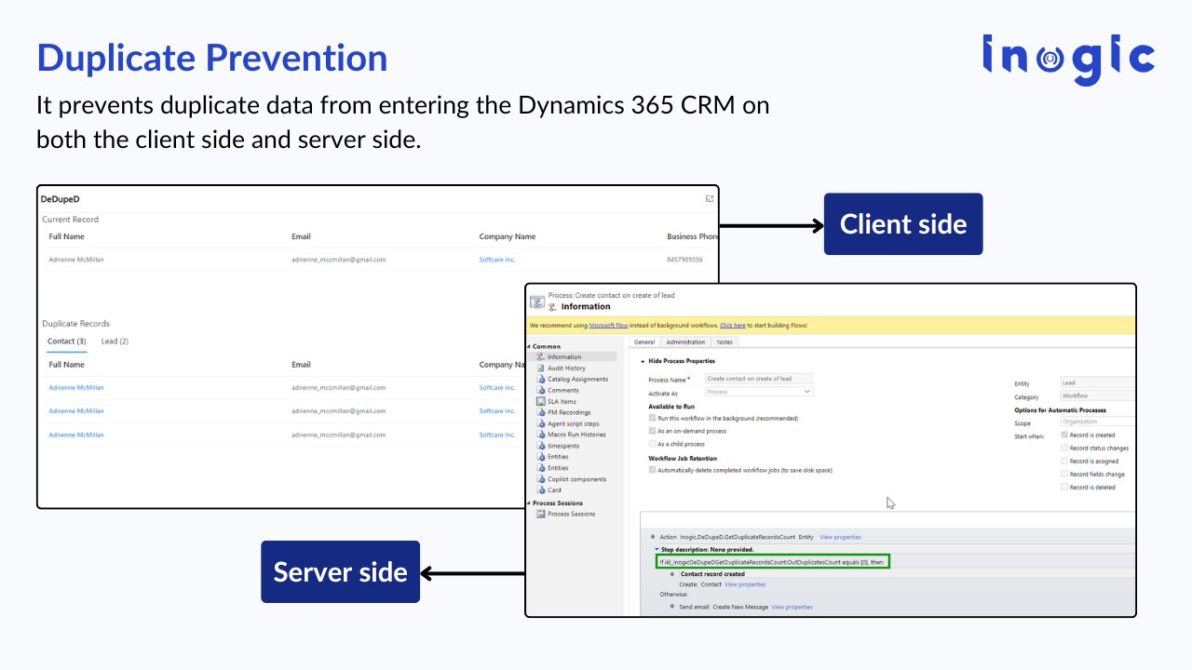Screen dimensions: 1192x670
Task: Open the Entity Lead dropdown
Action: (x=1098, y=382)
